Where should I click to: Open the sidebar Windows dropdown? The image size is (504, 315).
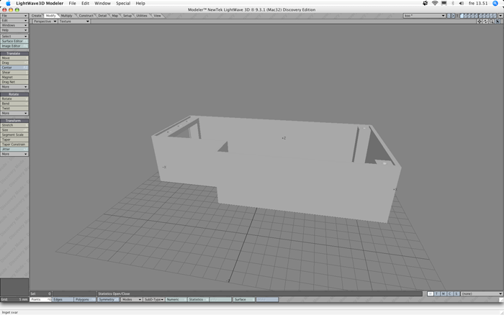(14, 25)
